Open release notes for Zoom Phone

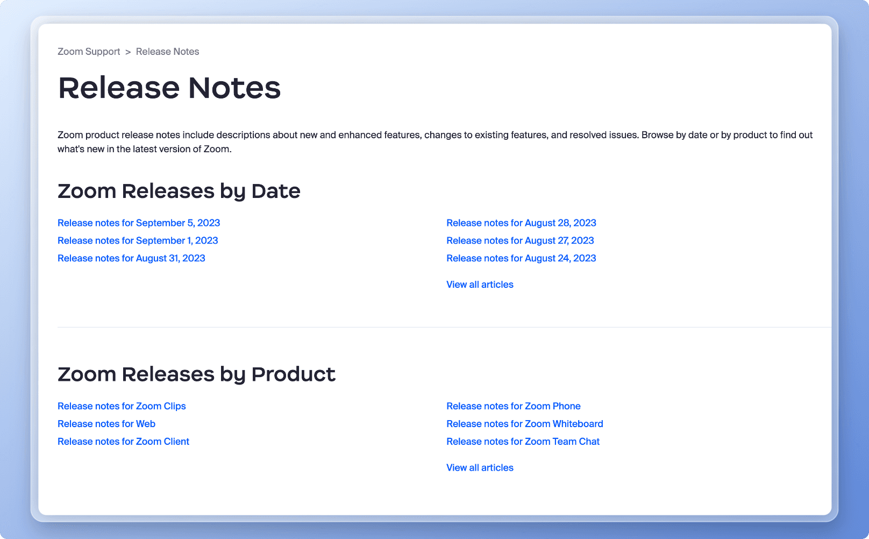(514, 406)
